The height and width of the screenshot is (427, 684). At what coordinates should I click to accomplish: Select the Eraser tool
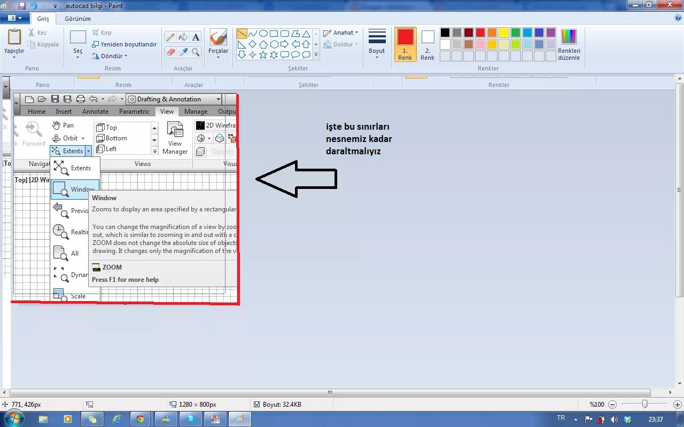point(170,52)
